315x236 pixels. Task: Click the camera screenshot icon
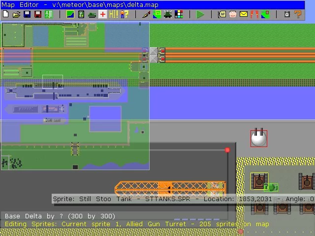[x=287, y=14]
